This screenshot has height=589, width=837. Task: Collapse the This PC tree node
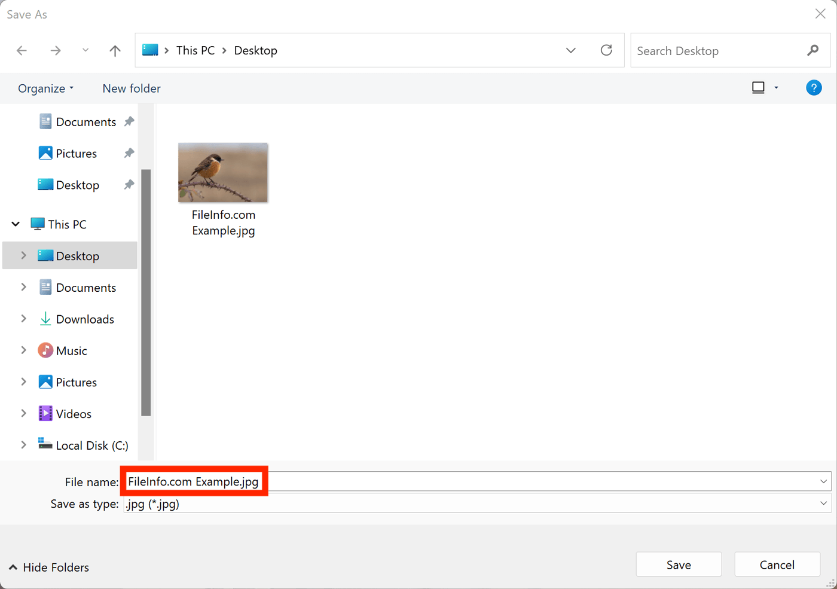click(x=15, y=224)
